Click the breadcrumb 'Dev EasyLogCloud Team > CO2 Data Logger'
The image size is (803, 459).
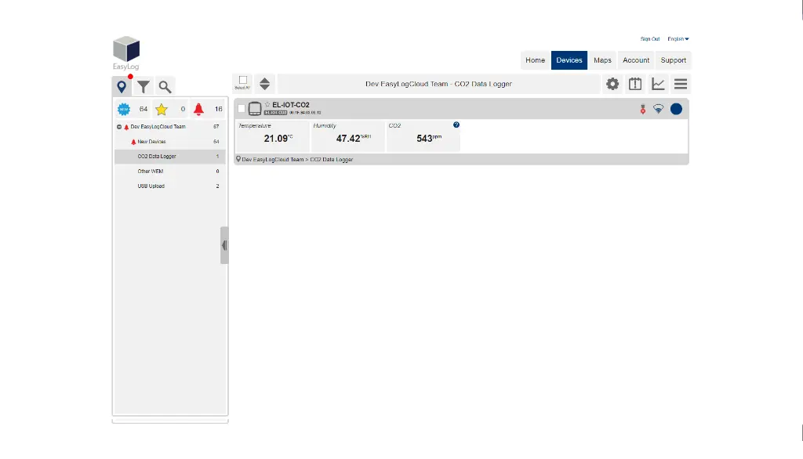coord(297,160)
